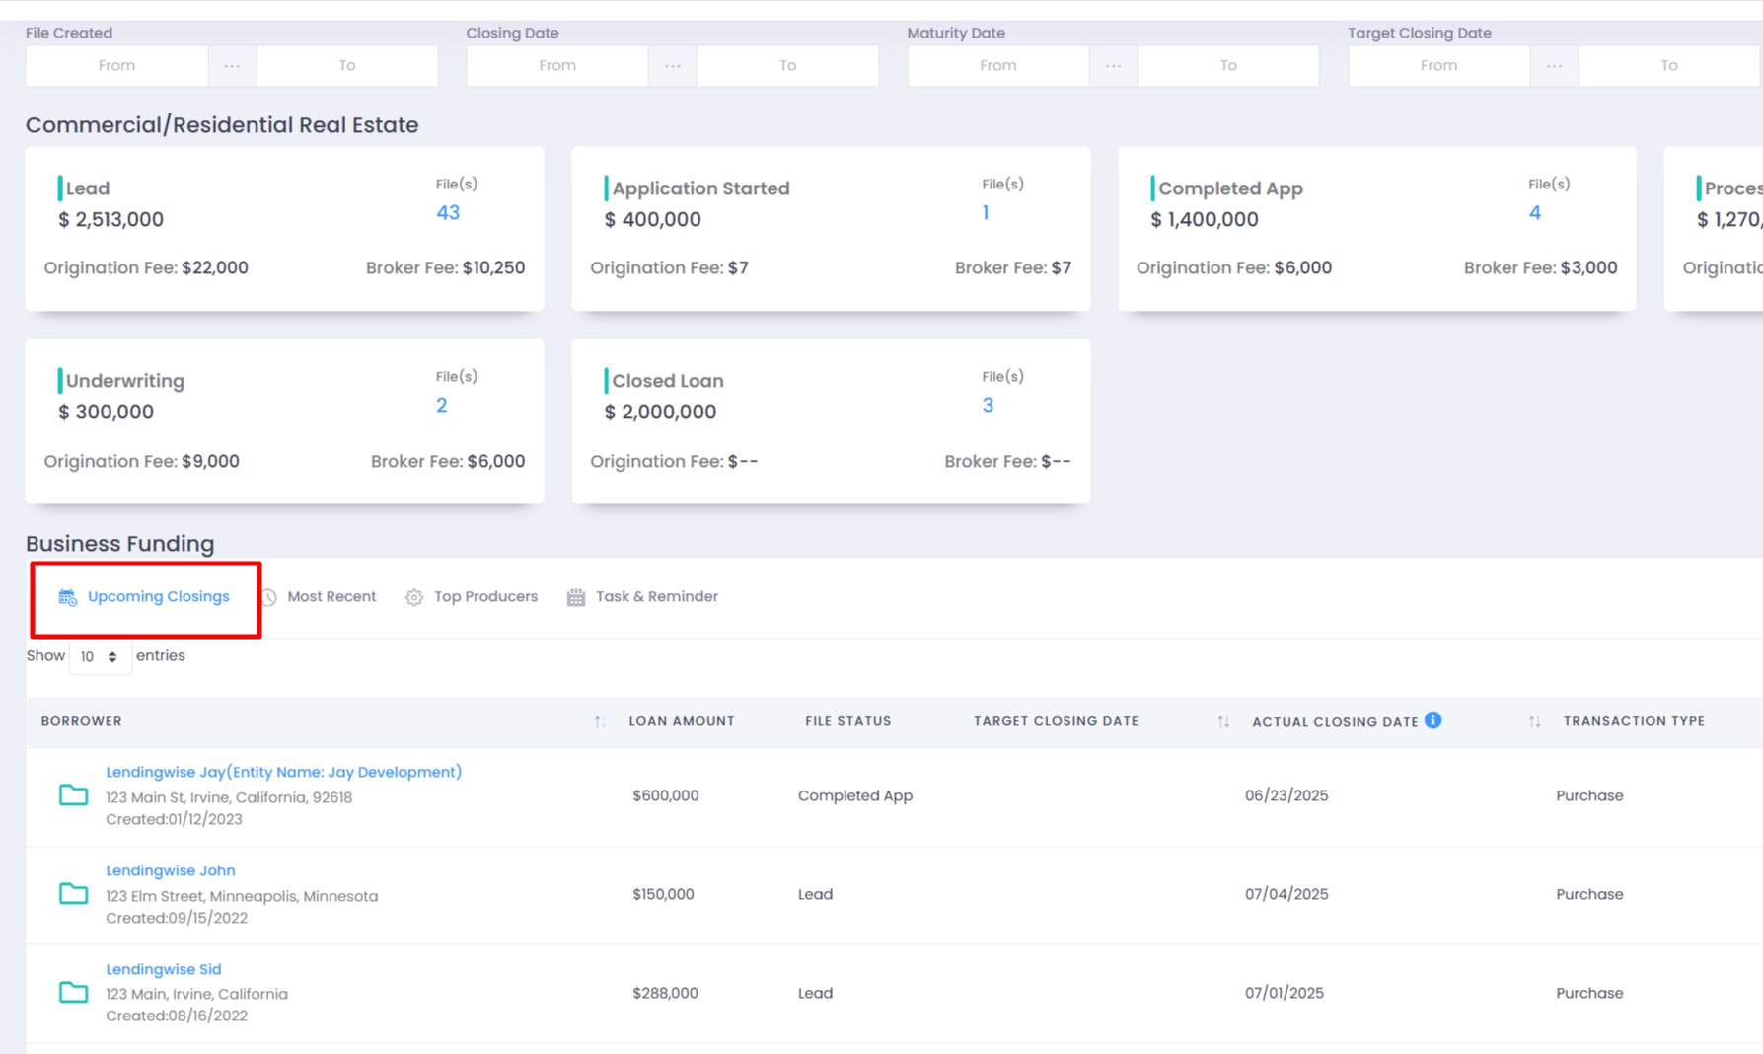Click the Task & Reminder calendar icon
This screenshot has width=1763, height=1054.
pos(576,597)
